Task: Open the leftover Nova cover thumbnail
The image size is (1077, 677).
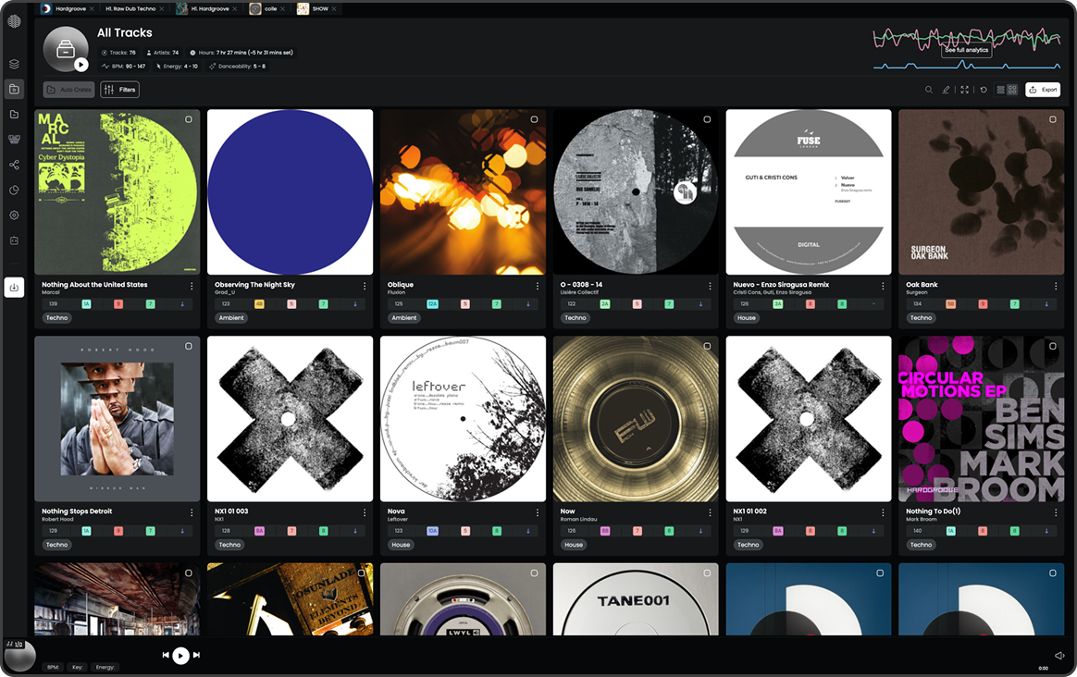Action: click(x=463, y=419)
